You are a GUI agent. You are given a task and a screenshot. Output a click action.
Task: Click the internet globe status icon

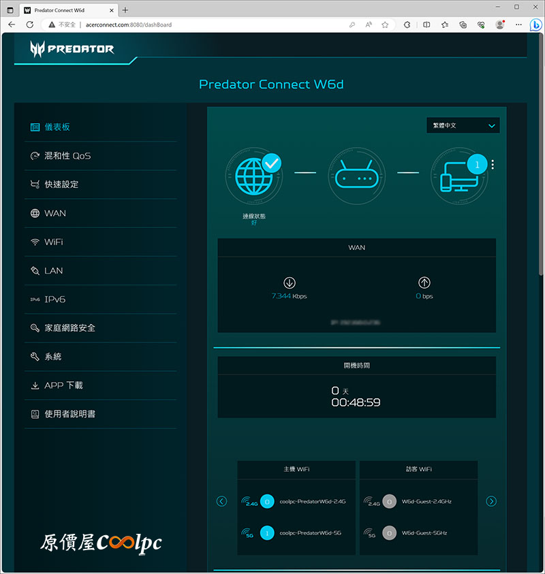pos(254,176)
